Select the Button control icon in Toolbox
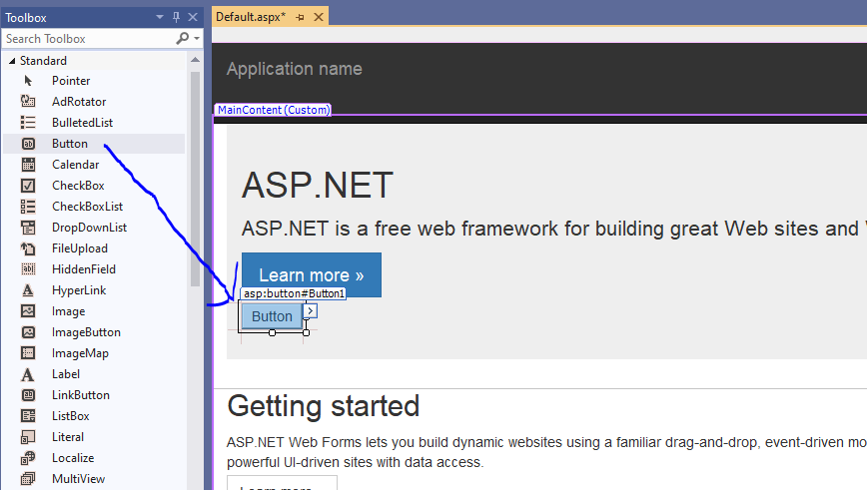Screen dimensions: 867x490 (x=28, y=144)
